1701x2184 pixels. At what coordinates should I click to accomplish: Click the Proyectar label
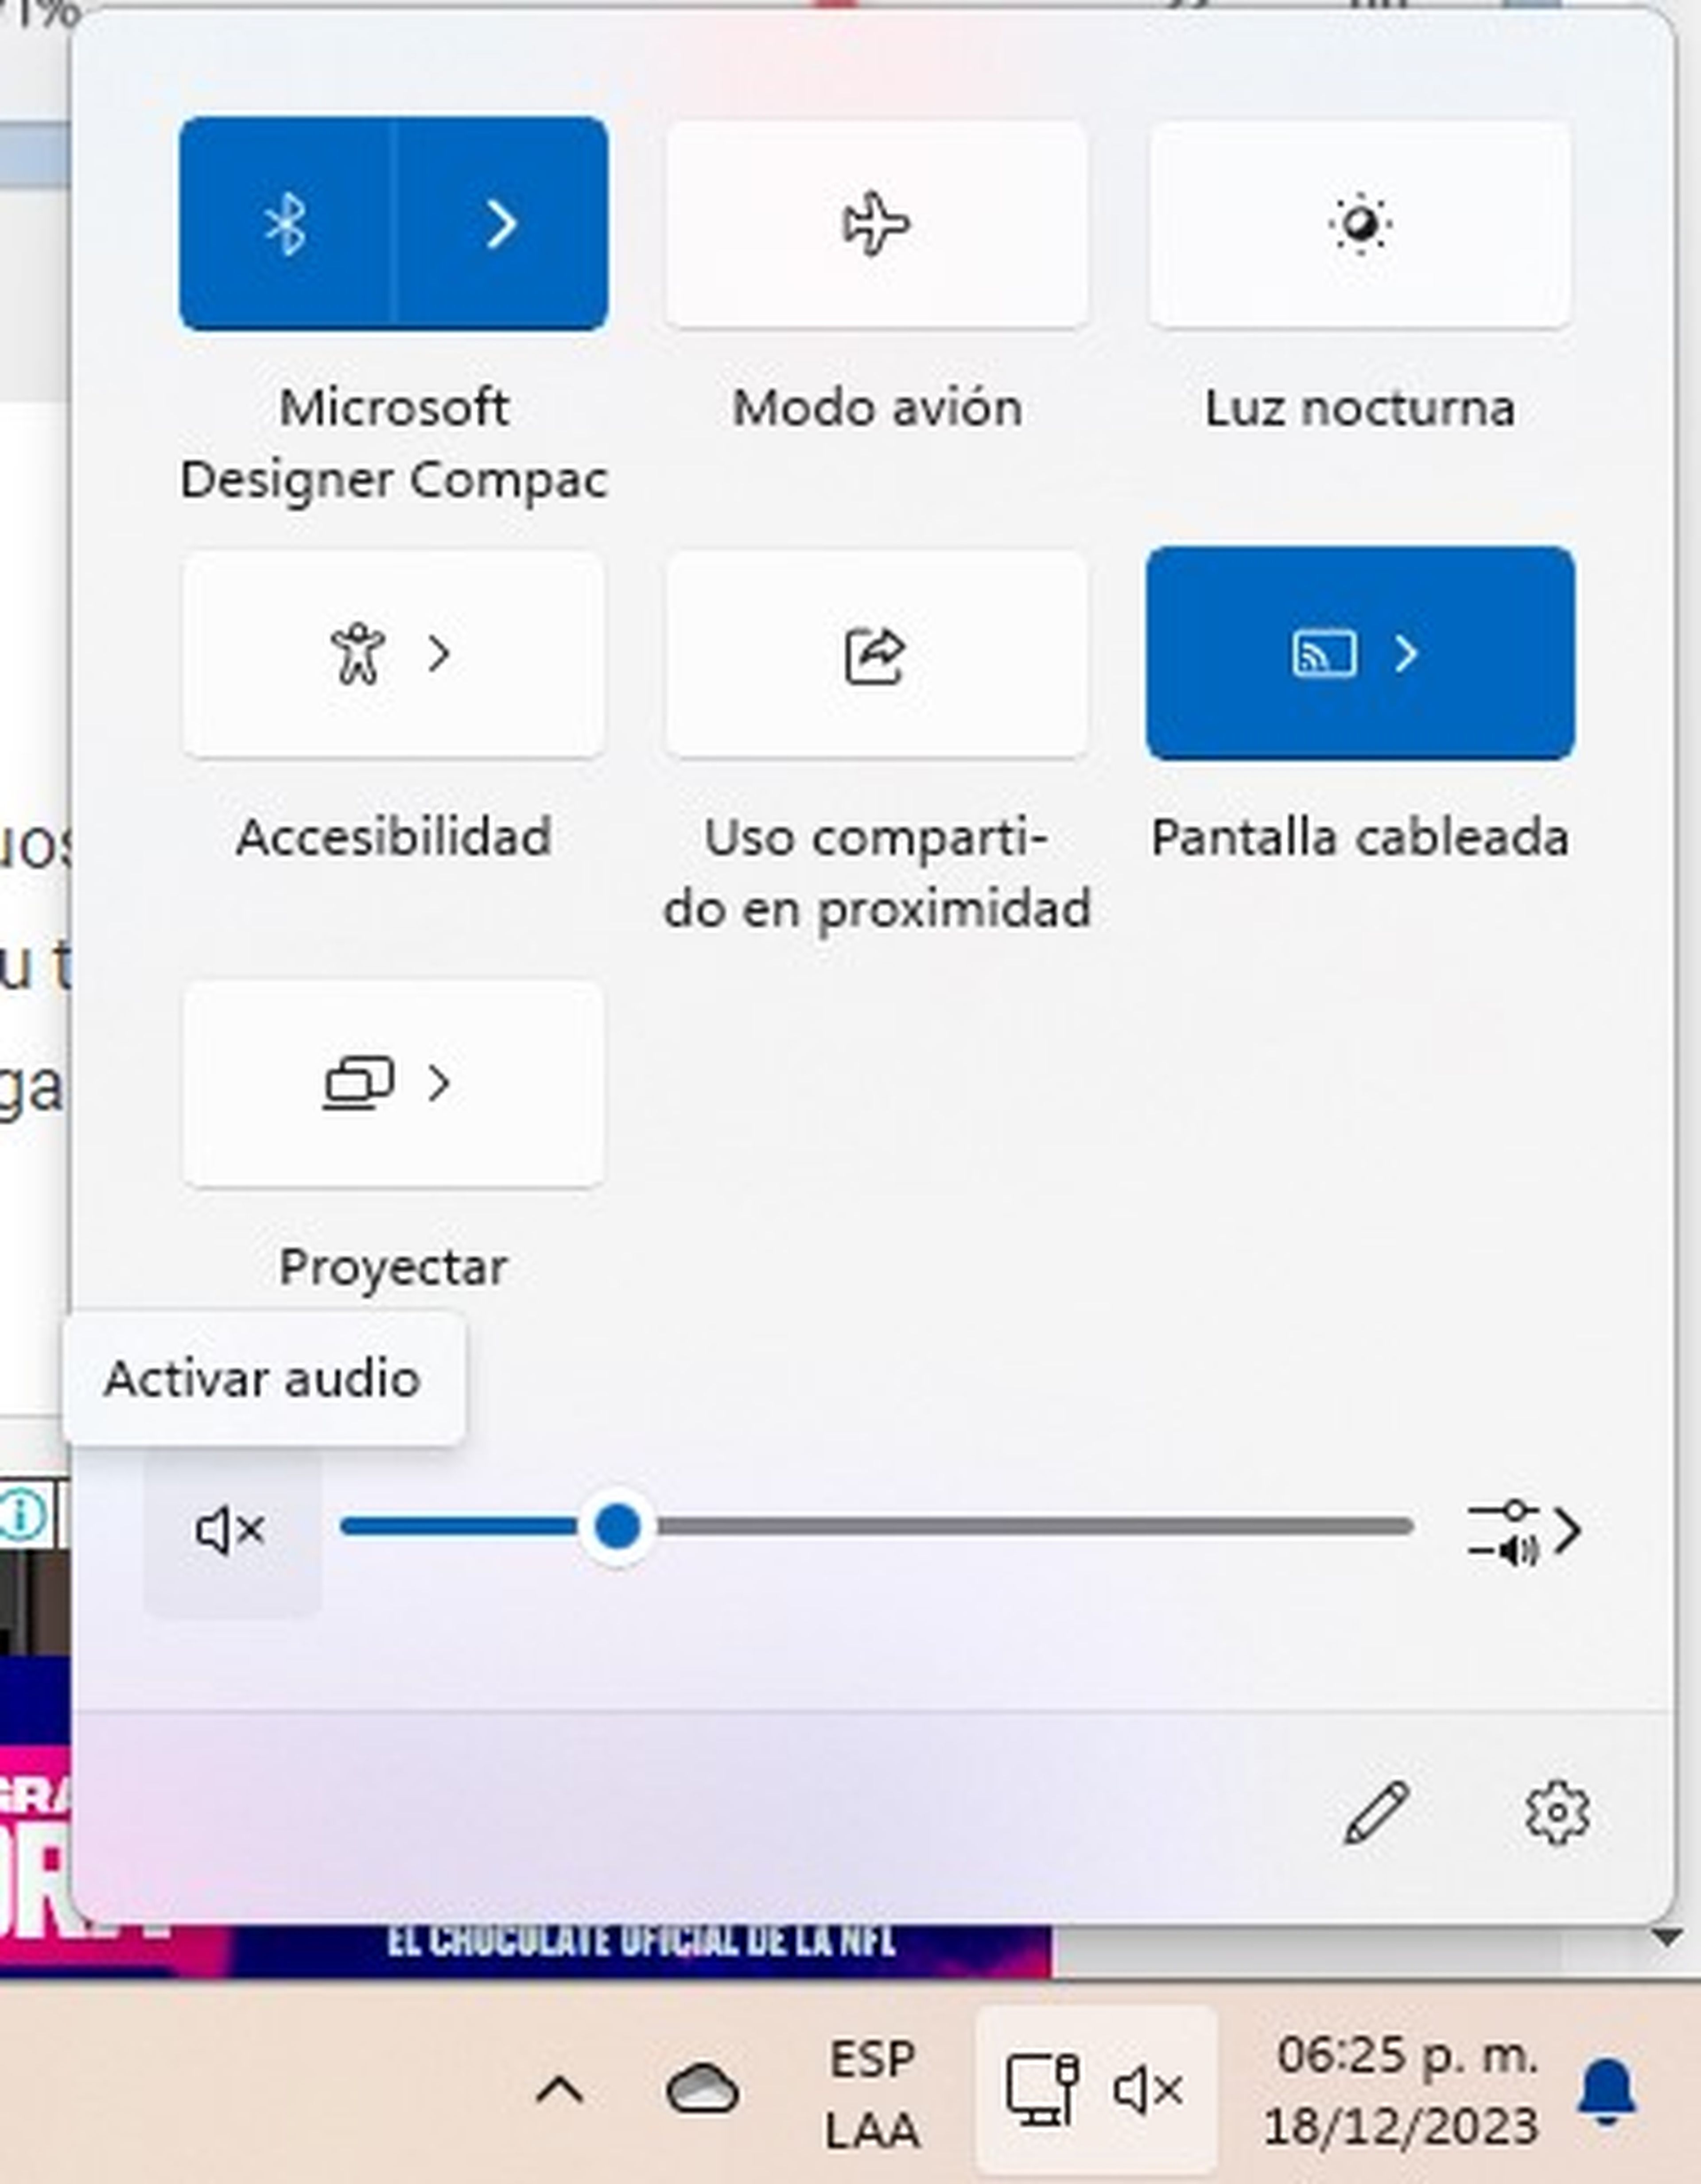[393, 1268]
